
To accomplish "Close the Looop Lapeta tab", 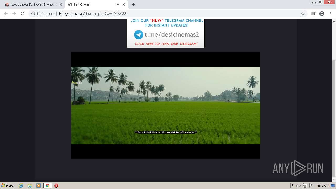I will (61, 4).
